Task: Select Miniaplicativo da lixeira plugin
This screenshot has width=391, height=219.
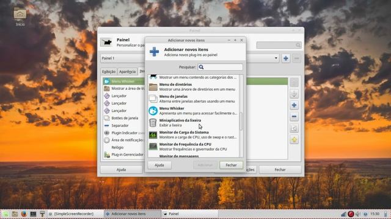Action: pyautogui.click(x=193, y=123)
